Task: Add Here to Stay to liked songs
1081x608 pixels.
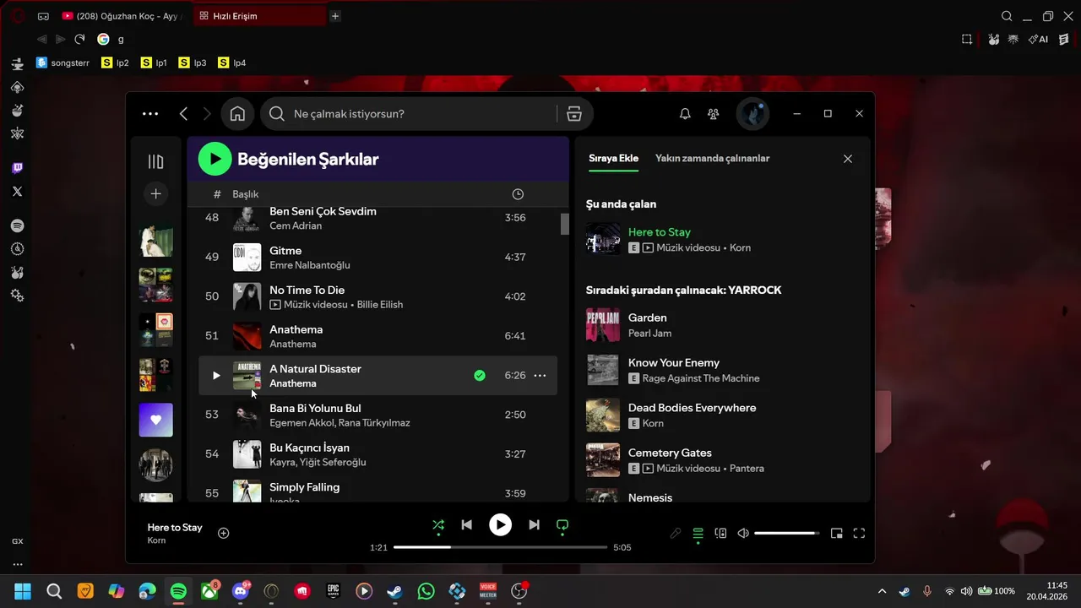Action: tap(224, 533)
